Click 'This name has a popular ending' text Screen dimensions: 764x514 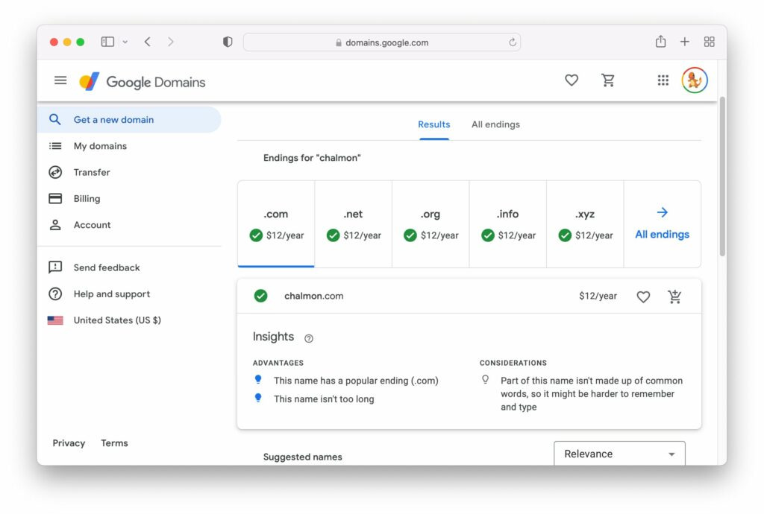click(x=356, y=380)
